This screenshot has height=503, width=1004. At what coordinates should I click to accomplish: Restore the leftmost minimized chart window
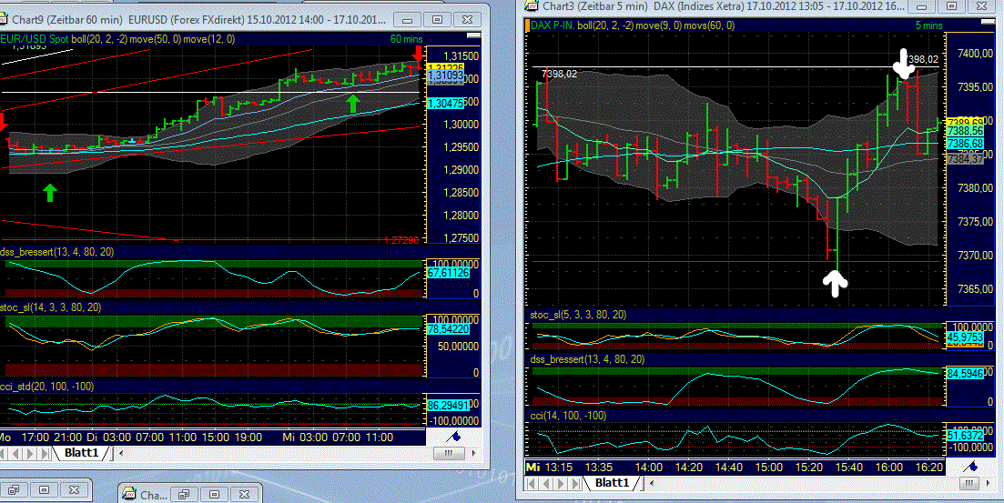14,489
